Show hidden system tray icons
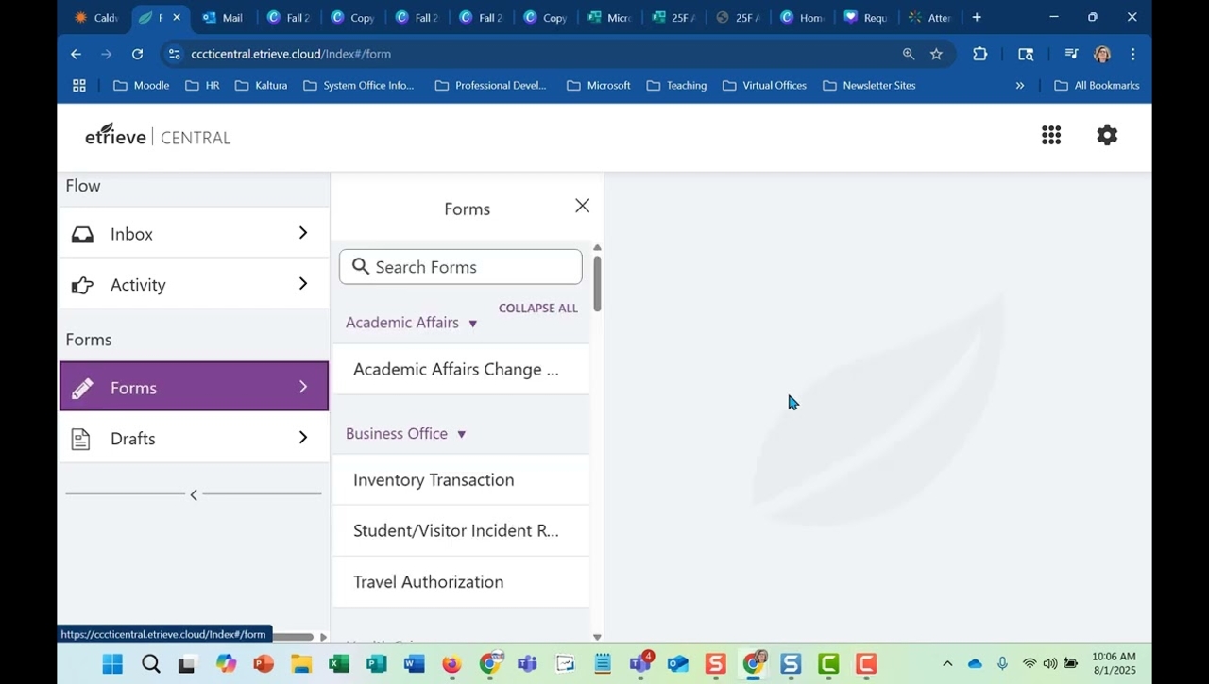This screenshot has height=684, width=1209. point(947,663)
